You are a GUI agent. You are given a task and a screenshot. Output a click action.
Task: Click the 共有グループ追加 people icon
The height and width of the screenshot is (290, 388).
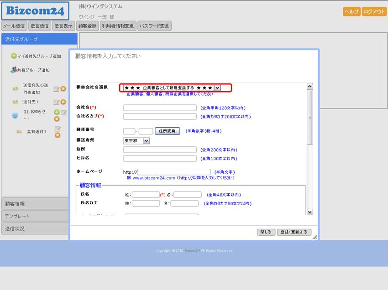[x=14, y=70]
